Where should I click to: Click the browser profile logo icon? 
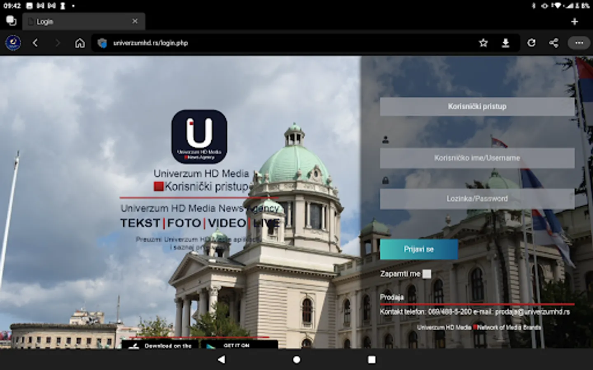click(x=13, y=43)
